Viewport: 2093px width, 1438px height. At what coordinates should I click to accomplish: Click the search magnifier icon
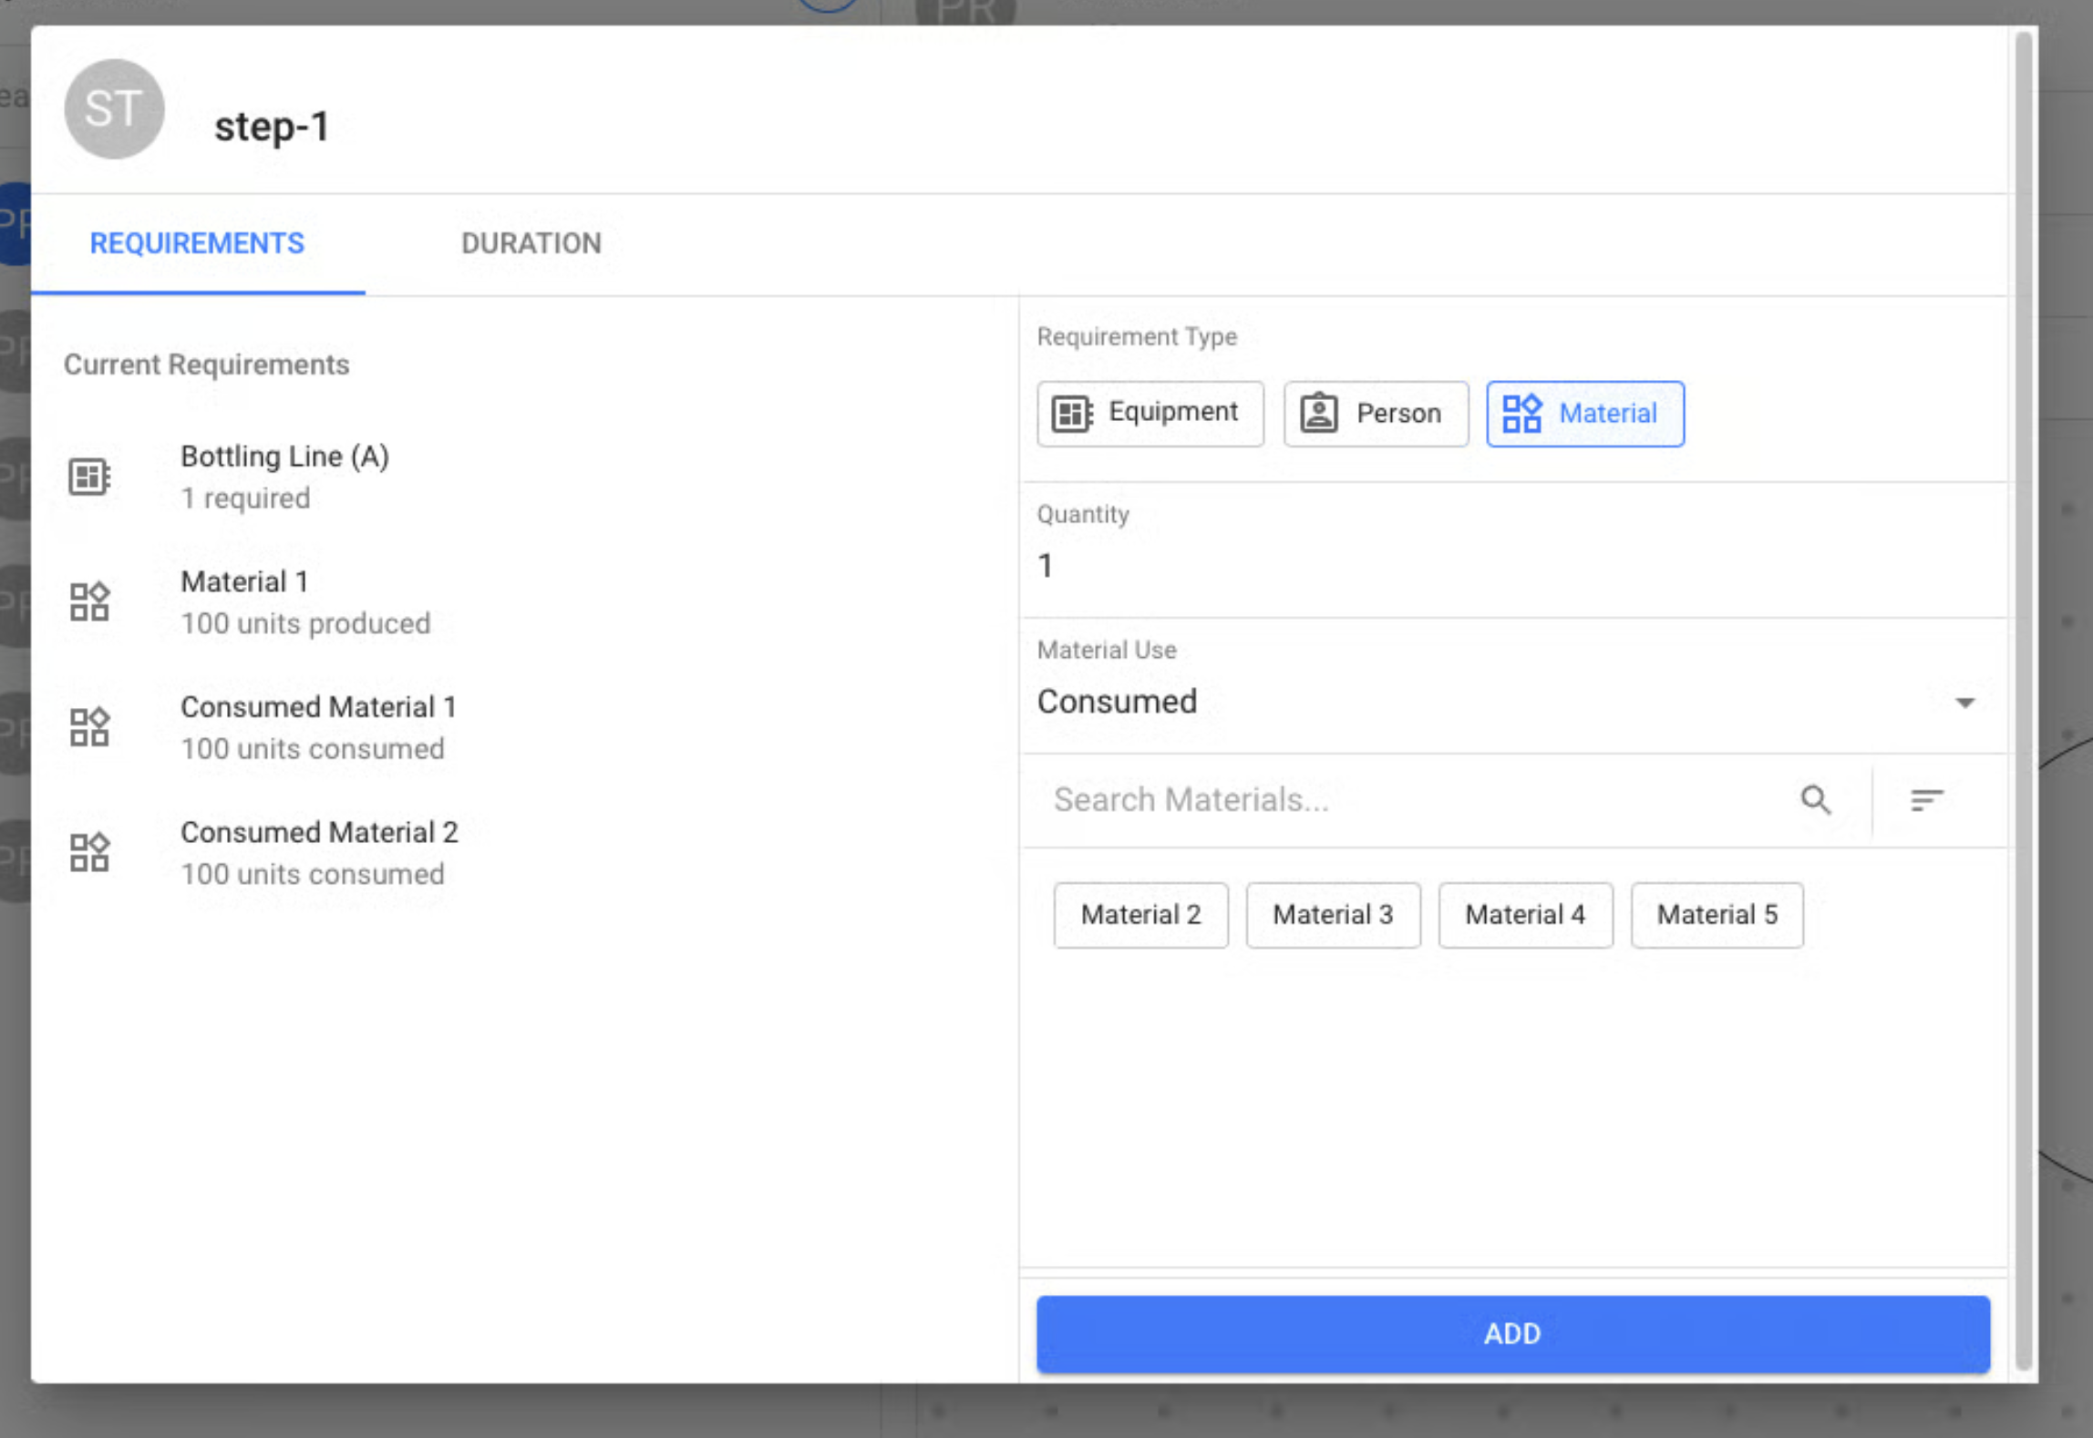pyautogui.click(x=1815, y=800)
